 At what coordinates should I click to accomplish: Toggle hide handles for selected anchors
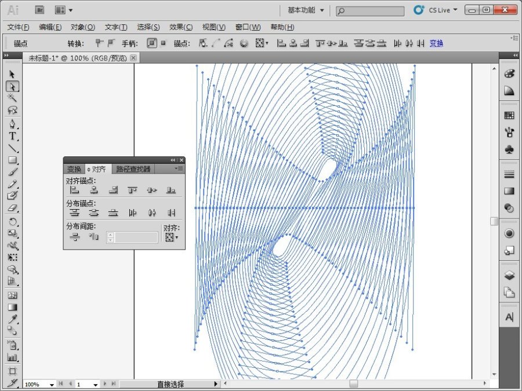[163, 43]
